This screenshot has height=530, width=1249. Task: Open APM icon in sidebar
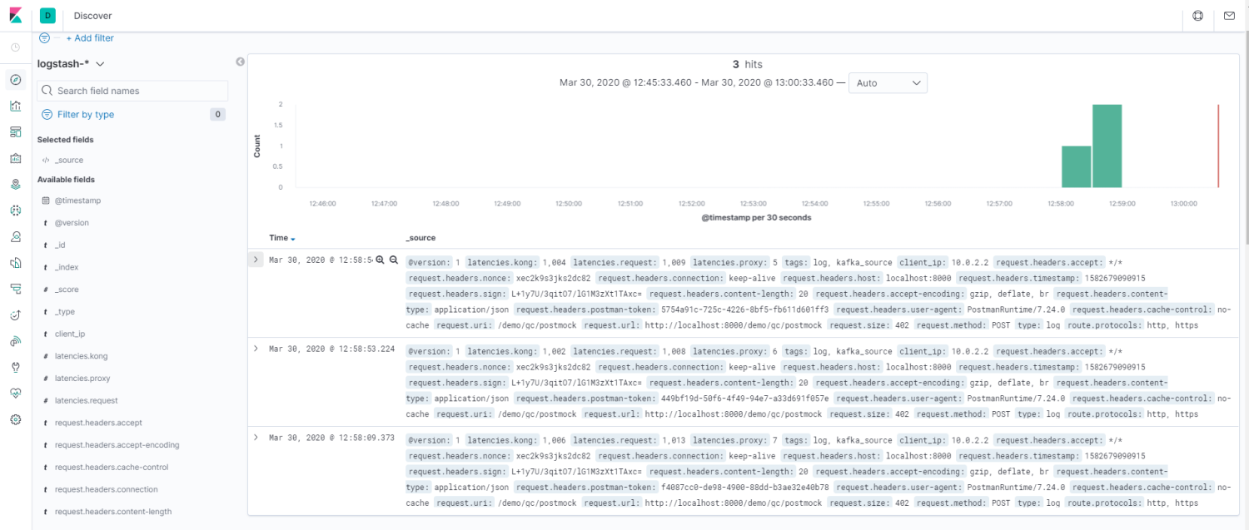(15, 289)
